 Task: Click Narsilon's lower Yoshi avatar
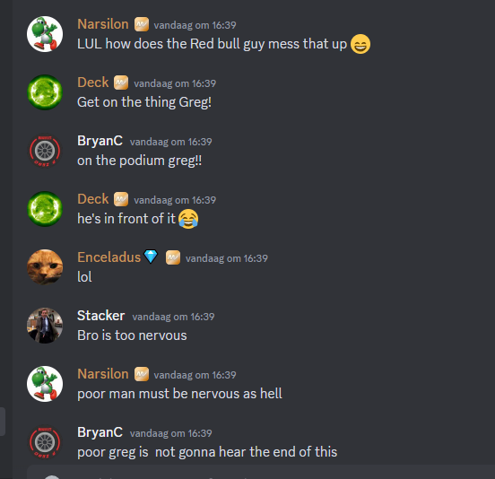coord(45,384)
